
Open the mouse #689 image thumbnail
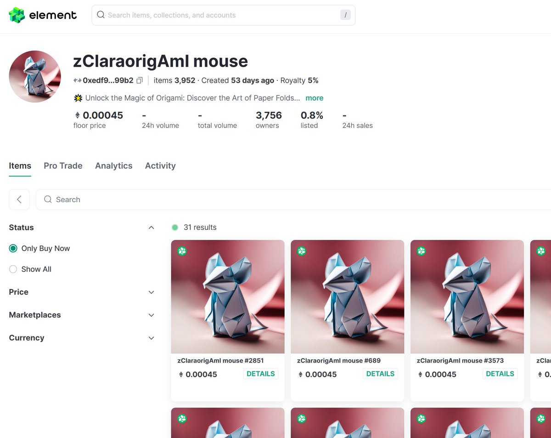coord(348,296)
